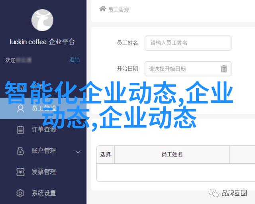Viewport: 255px width, 204px height.
Task: Expand the 账户管理 chevron arrow
Action: (x=78, y=152)
